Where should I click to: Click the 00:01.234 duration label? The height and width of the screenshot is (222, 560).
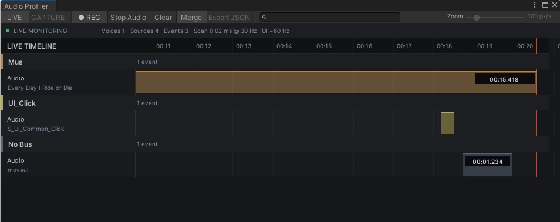click(487, 162)
